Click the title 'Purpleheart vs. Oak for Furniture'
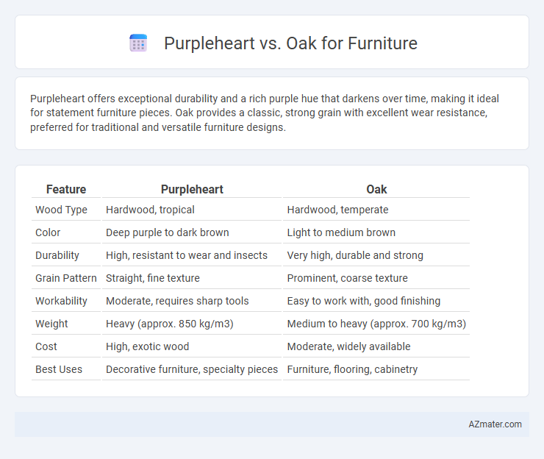Screen dimensions: 544x459 [x=290, y=43]
